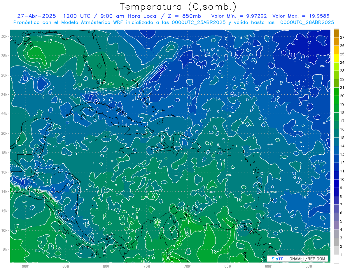Image resolution: width=350 pixels, height=270 pixels.
Task: Click the legend scale value '27'
Action: [x=342, y=37]
